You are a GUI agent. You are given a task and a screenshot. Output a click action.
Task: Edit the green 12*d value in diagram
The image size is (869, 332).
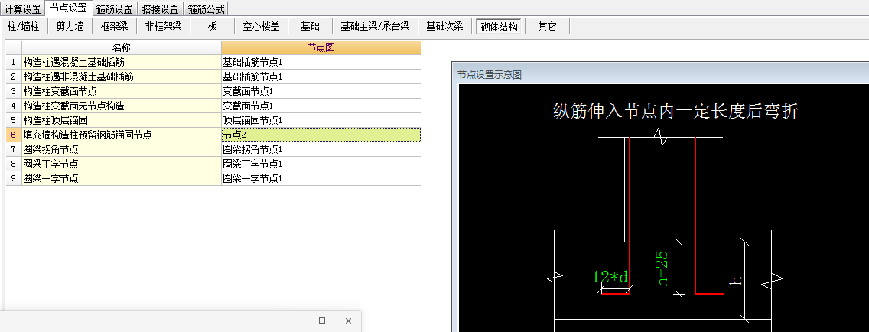pyautogui.click(x=610, y=276)
